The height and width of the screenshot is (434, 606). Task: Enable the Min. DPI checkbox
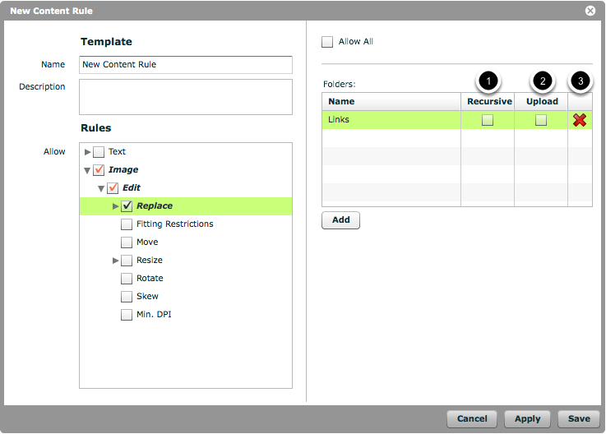point(127,315)
